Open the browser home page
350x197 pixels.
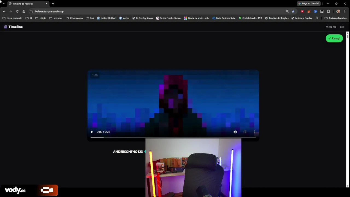24,11
